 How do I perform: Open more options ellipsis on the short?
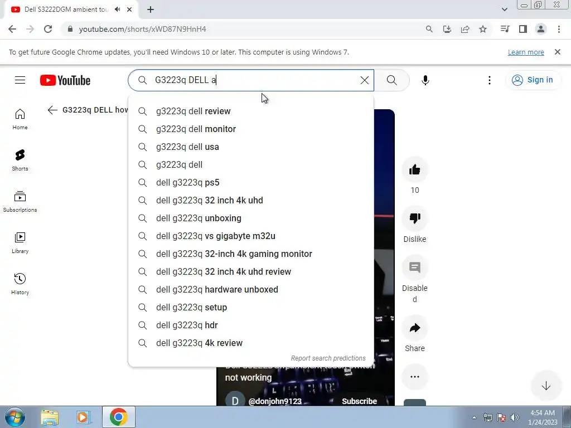tap(415, 377)
